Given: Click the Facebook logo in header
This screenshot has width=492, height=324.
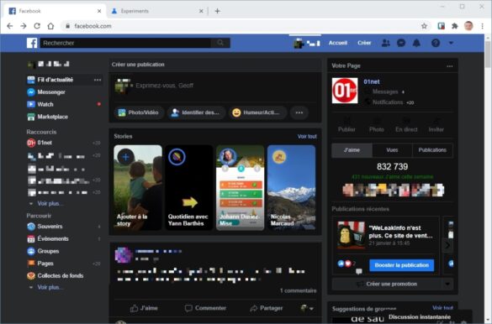Looking at the screenshot, I should 32,43.
